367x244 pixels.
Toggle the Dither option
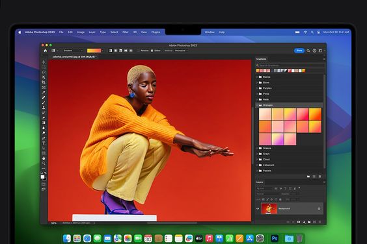[x=152, y=51]
